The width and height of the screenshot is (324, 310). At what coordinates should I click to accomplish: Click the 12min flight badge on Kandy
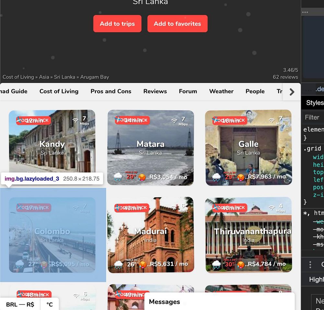(x=33, y=121)
